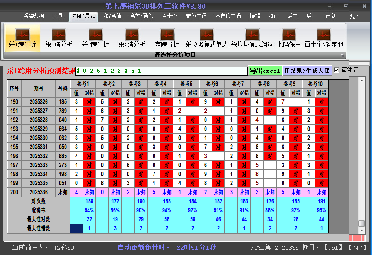The image size is (372, 255).
Task: Open the 振幅 tab
Action: [255, 16]
